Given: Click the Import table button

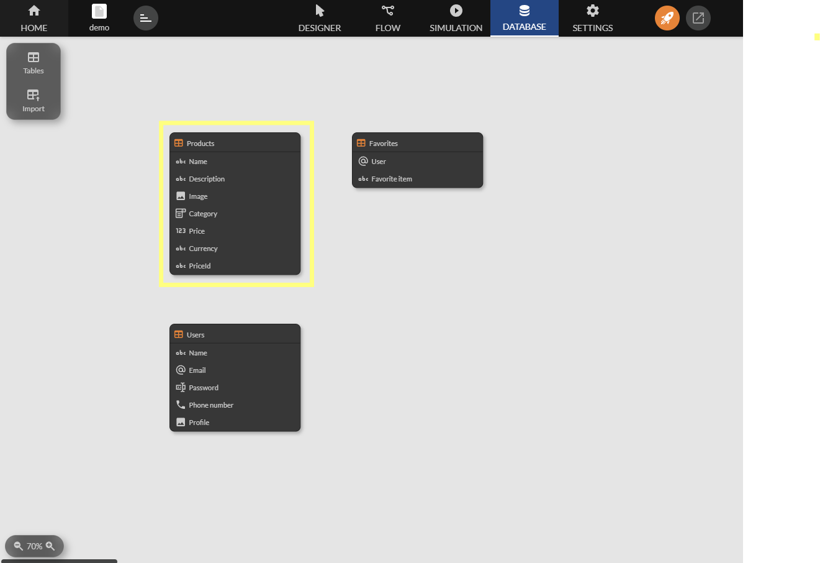Looking at the screenshot, I should (x=34, y=101).
